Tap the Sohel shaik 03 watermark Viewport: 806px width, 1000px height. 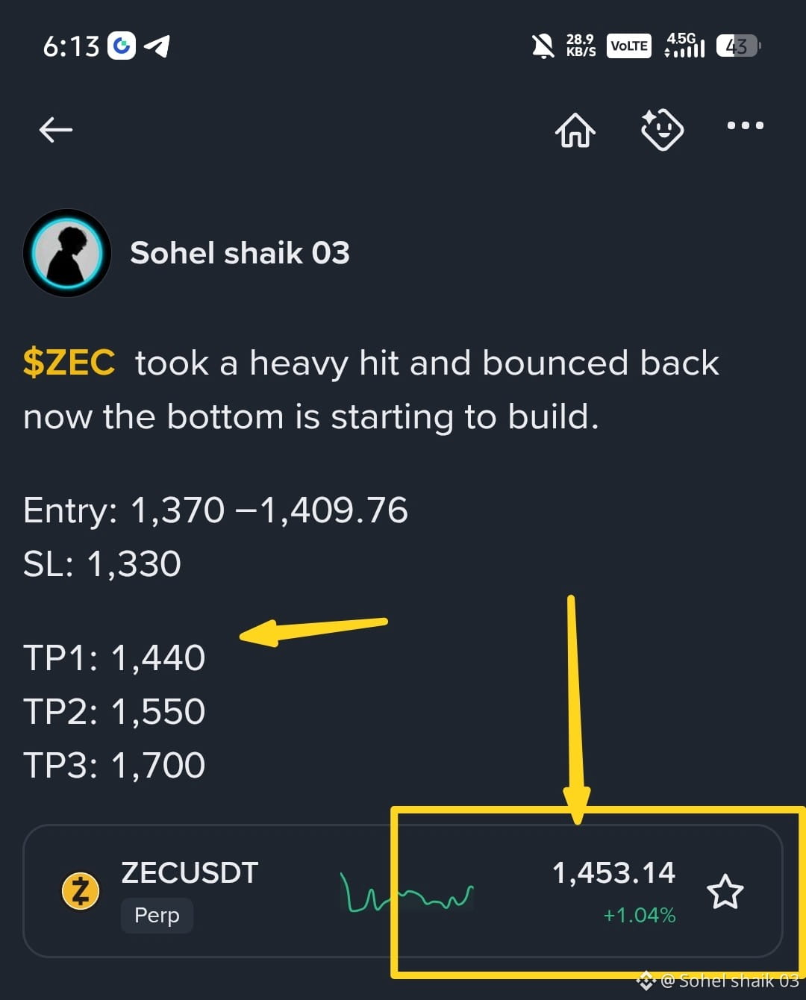coord(718,980)
